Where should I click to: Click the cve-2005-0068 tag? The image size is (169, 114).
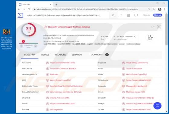(x=79, y=44)
